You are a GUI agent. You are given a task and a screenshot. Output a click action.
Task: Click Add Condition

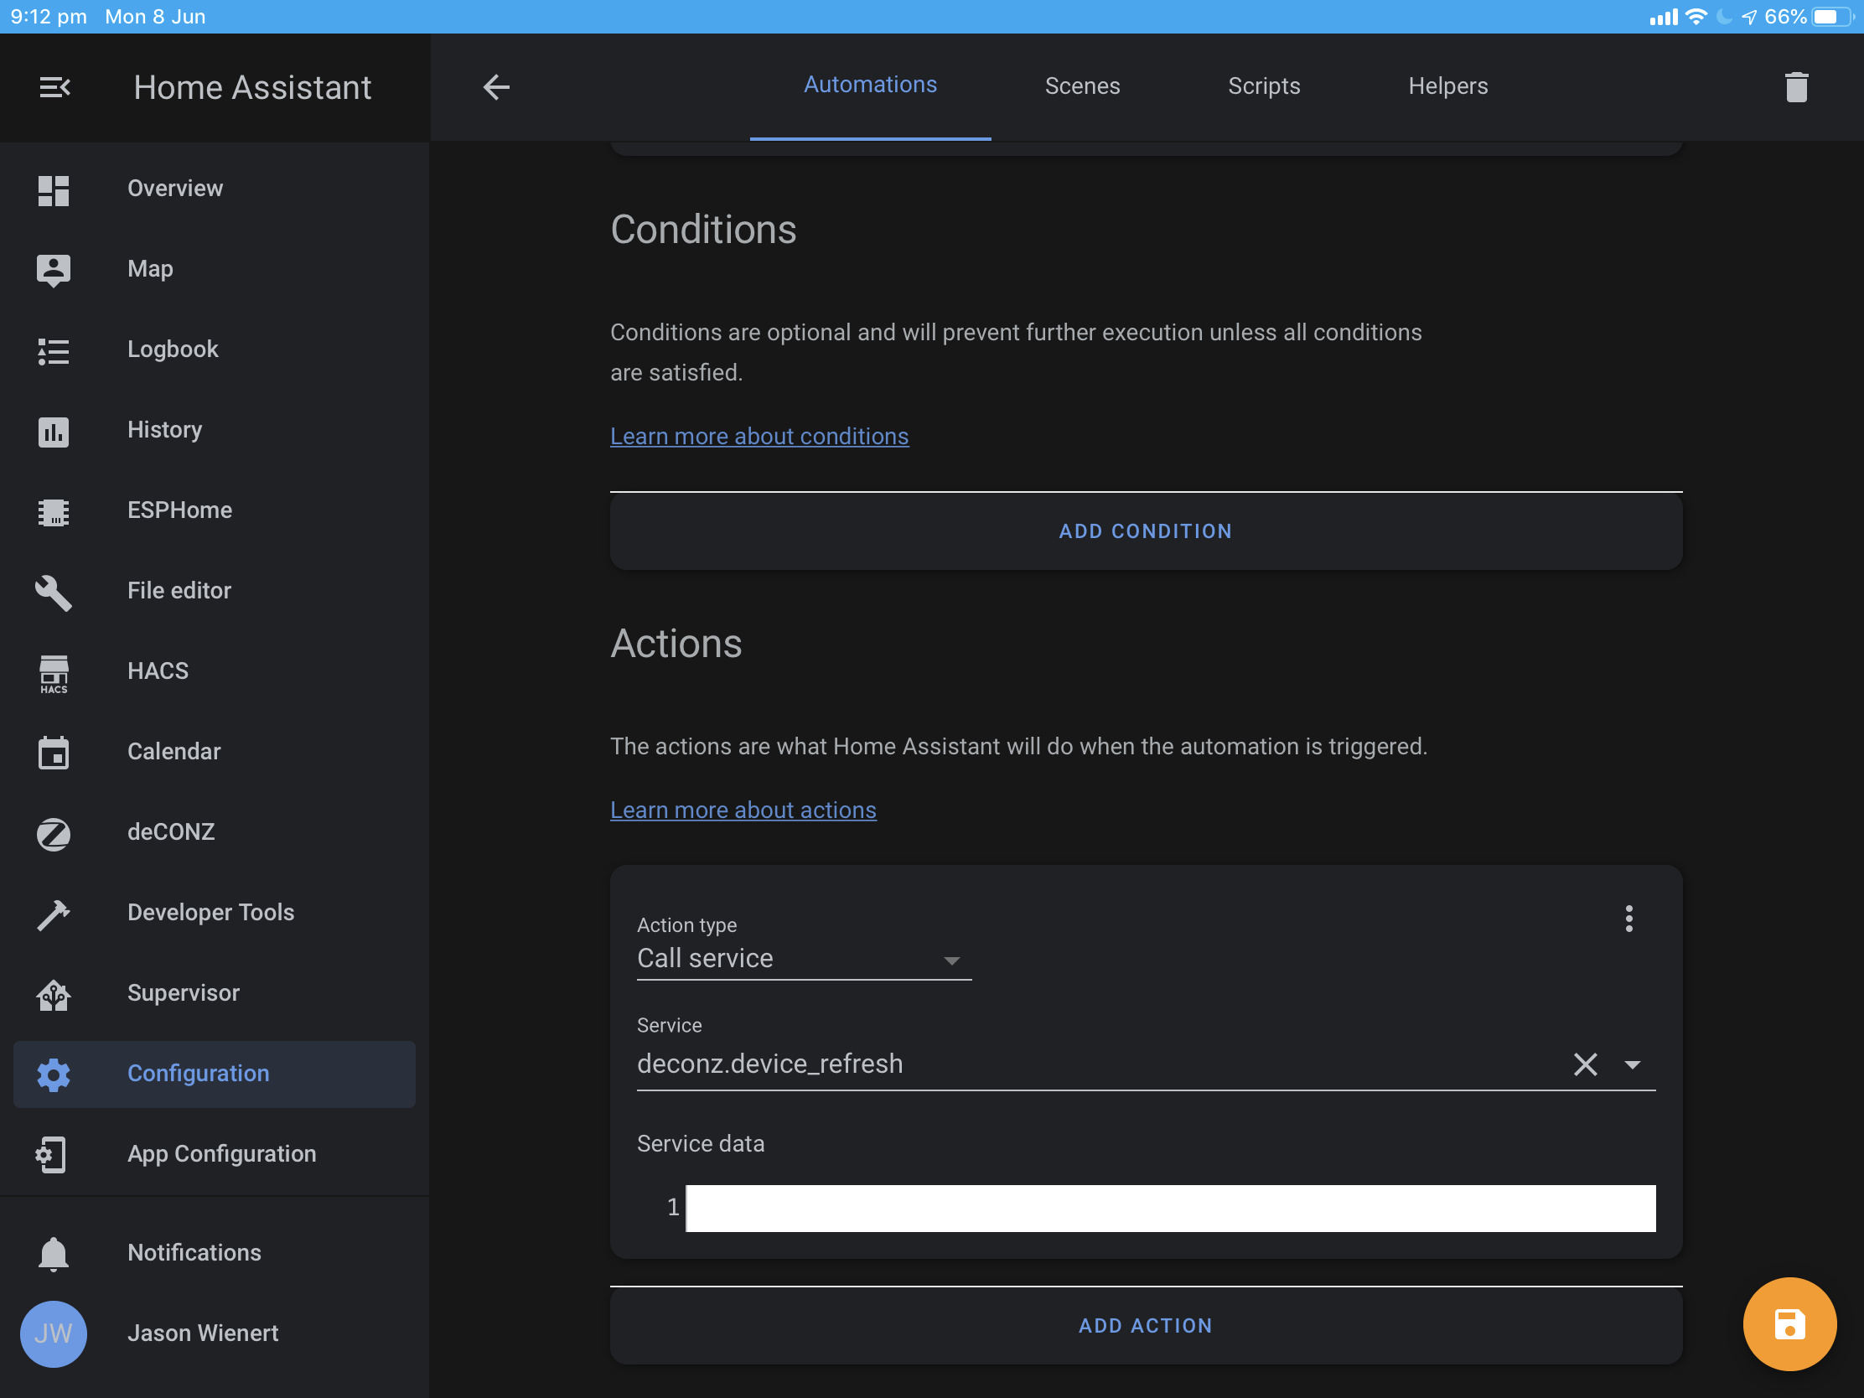(x=1145, y=531)
